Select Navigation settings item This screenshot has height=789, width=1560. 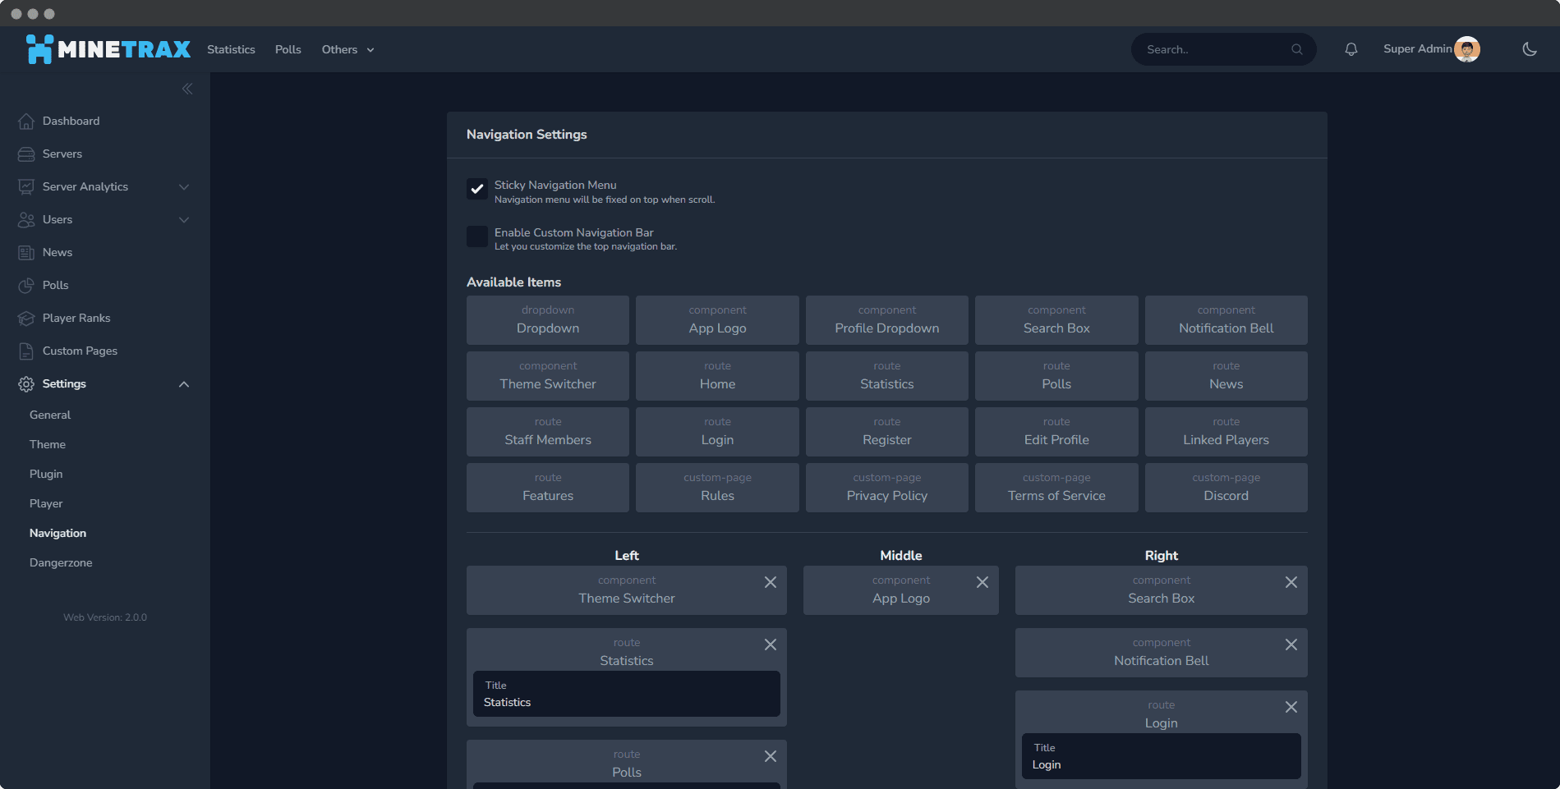[x=58, y=533]
